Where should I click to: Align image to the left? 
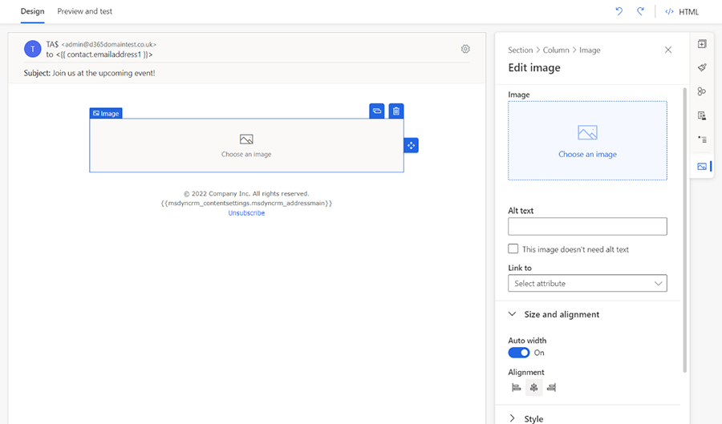(517, 388)
